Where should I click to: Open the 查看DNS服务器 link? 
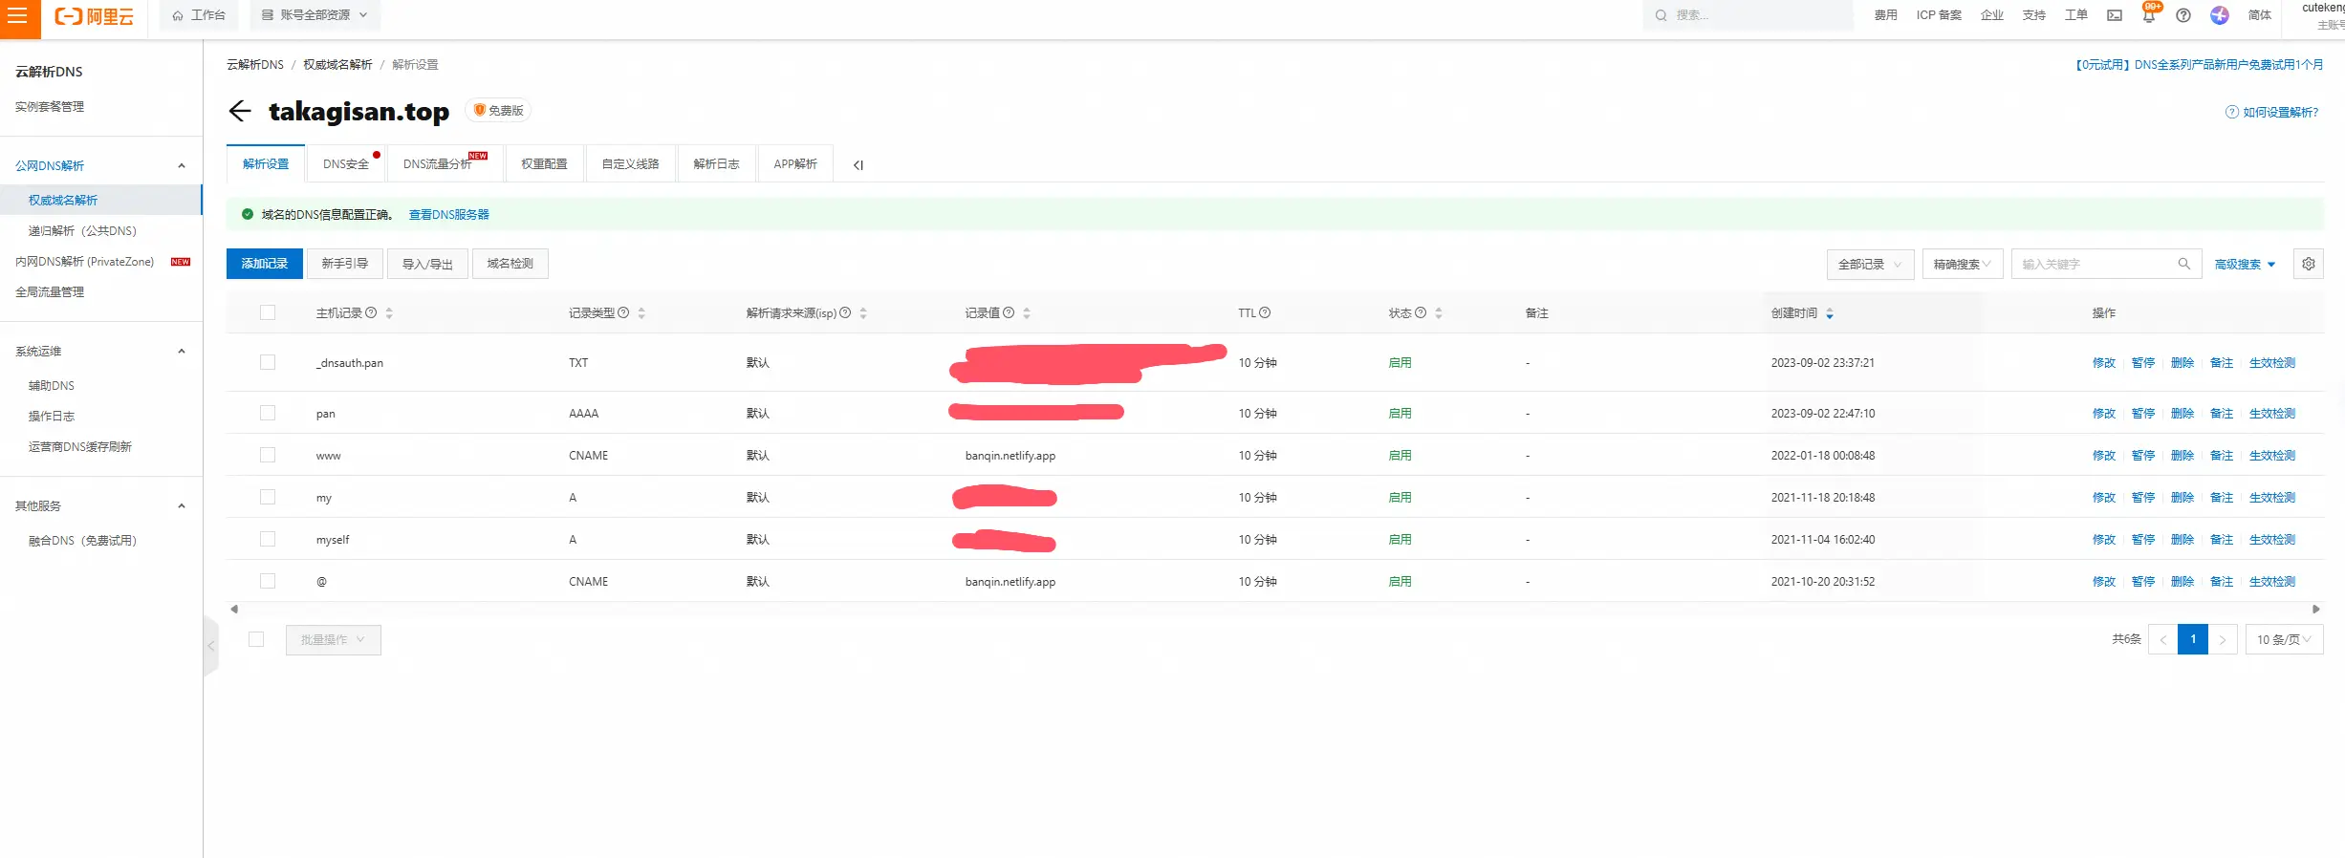(449, 215)
